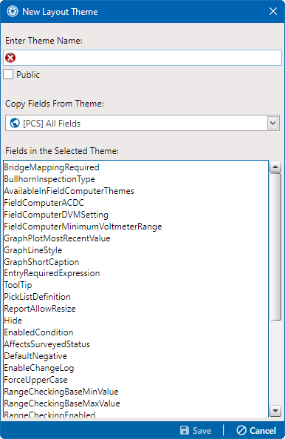Select PickListDefinition list entry
This screenshot has height=439, width=285.
pyautogui.click(x=37, y=297)
